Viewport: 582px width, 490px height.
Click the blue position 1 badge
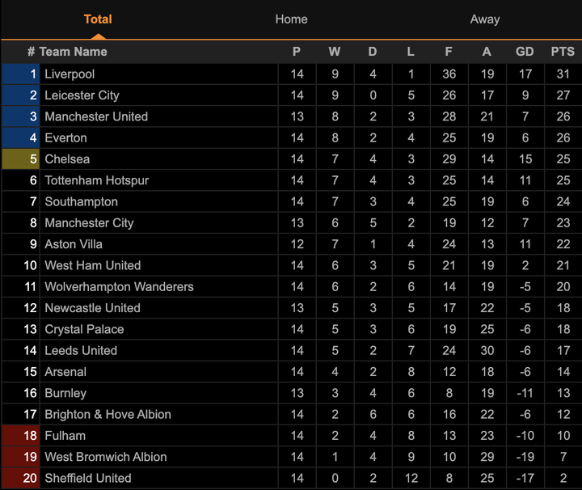(x=21, y=74)
